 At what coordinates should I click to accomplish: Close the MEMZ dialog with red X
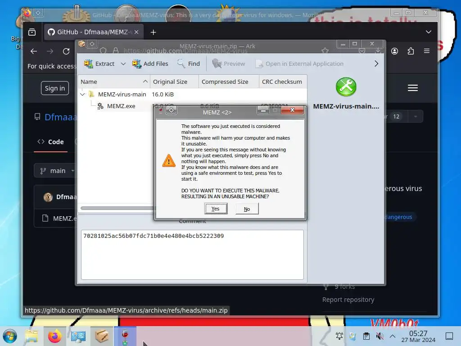tap(292, 110)
